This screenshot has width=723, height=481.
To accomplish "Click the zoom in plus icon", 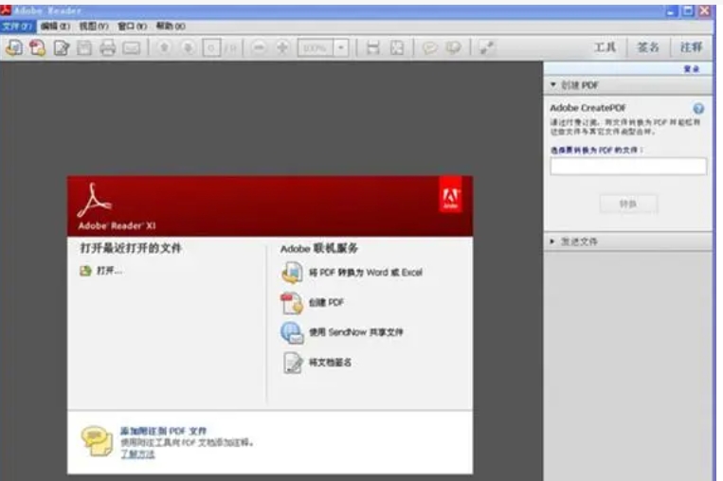I will (x=282, y=47).
